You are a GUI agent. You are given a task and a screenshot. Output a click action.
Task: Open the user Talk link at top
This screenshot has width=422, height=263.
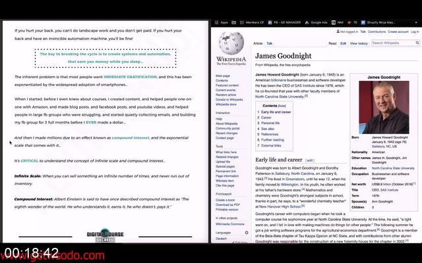click(363, 32)
